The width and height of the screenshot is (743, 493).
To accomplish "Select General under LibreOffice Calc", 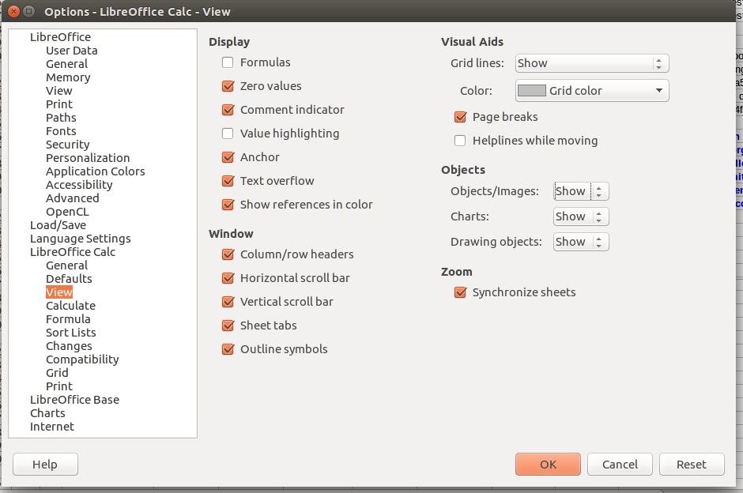I will [67, 265].
